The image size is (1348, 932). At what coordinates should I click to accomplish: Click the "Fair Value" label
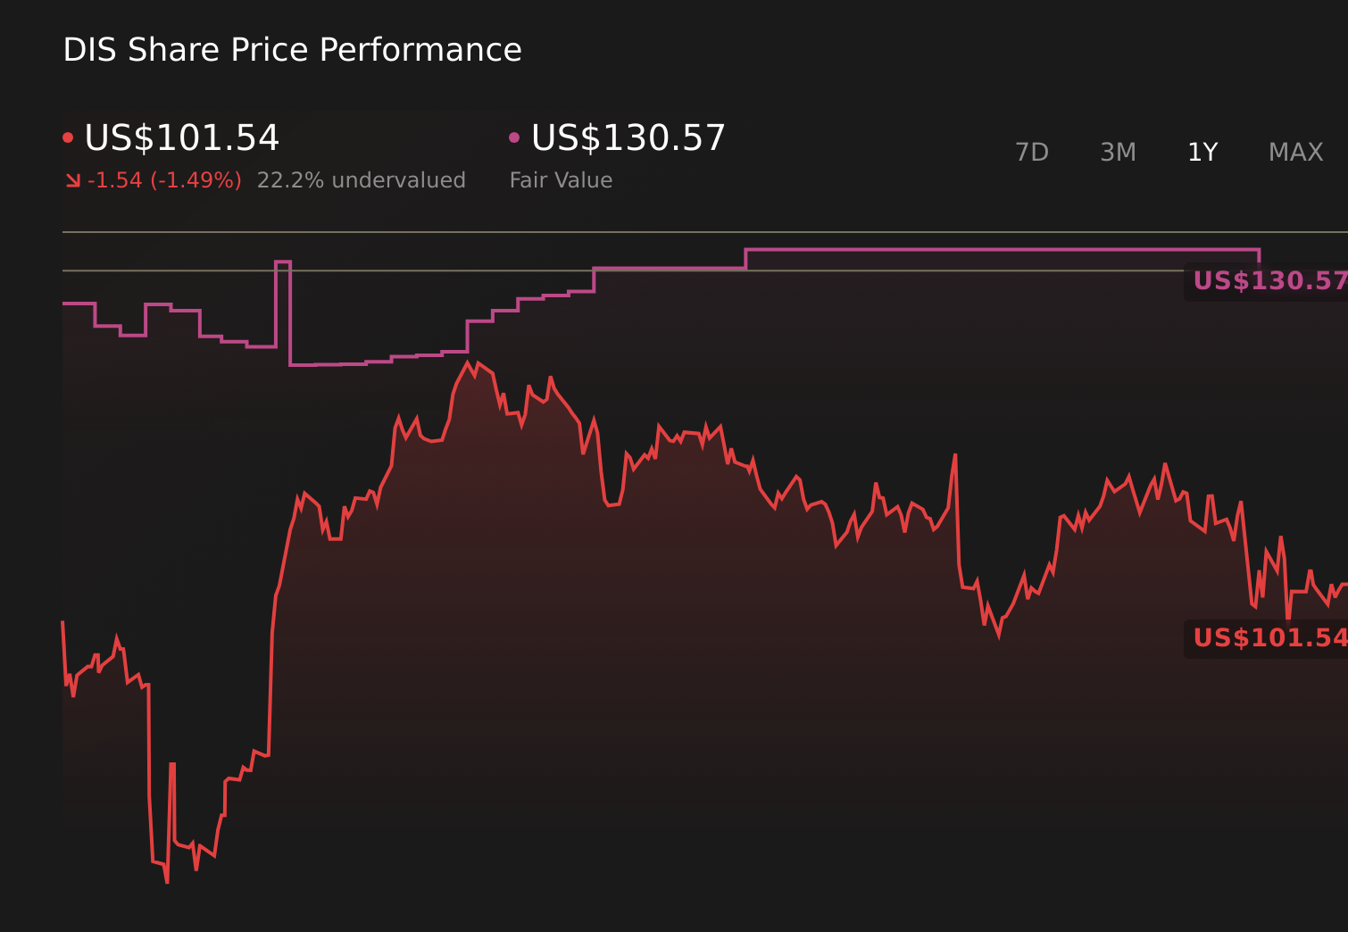point(561,180)
